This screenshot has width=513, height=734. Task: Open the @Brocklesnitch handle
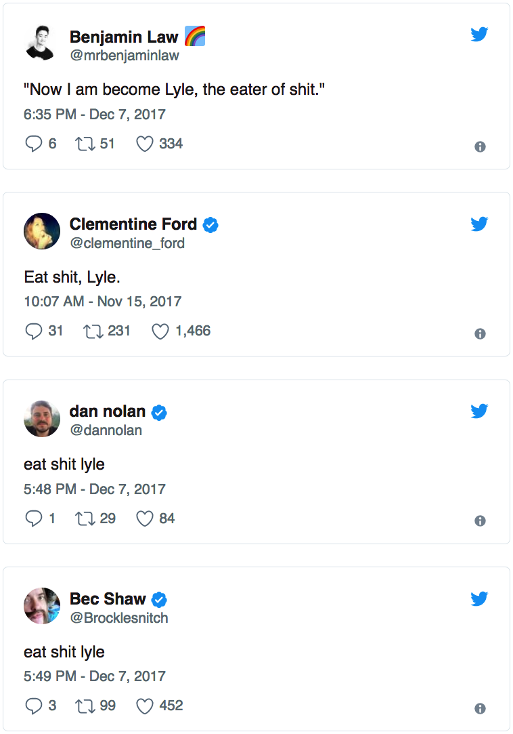[118, 617]
